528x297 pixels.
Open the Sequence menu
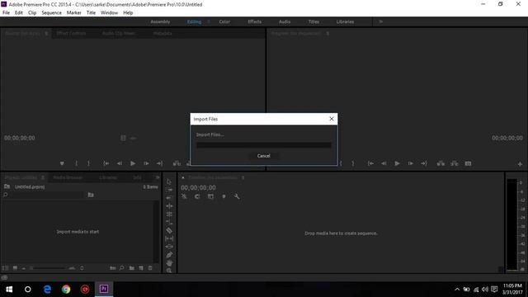tap(51, 13)
